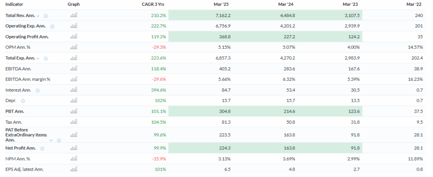
Task: Click the Net Profit Ann. row label
Action: [x=20, y=148]
